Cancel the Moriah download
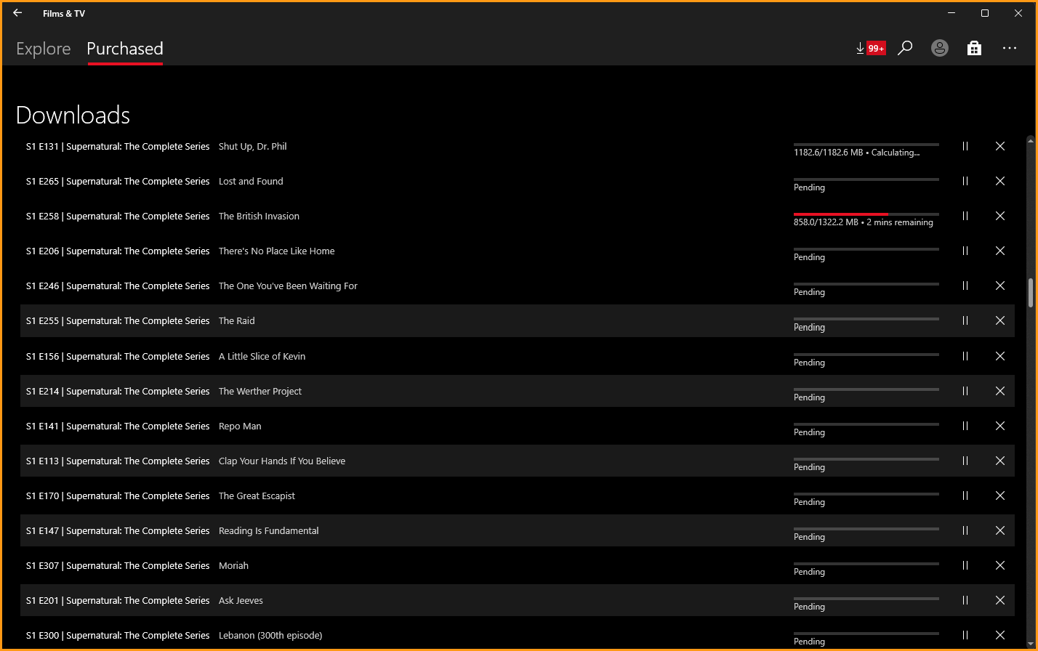This screenshot has height=651, width=1038. (1000, 565)
